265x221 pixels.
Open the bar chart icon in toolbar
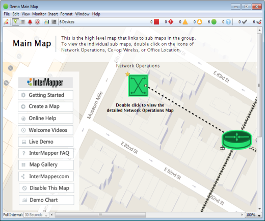pyautogui.click(x=46, y=22)
